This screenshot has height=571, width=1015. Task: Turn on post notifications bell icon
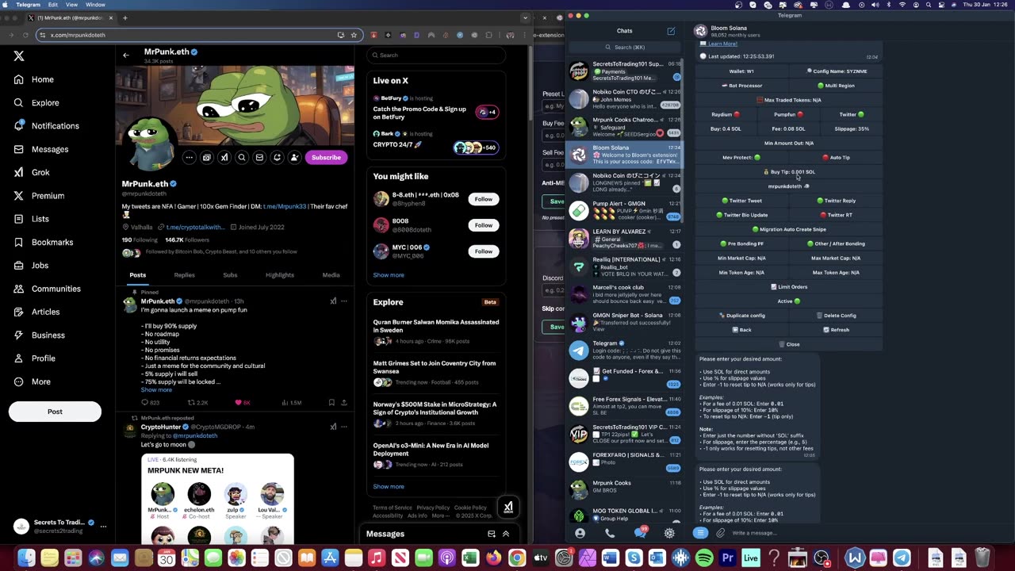tap(277, 157)
